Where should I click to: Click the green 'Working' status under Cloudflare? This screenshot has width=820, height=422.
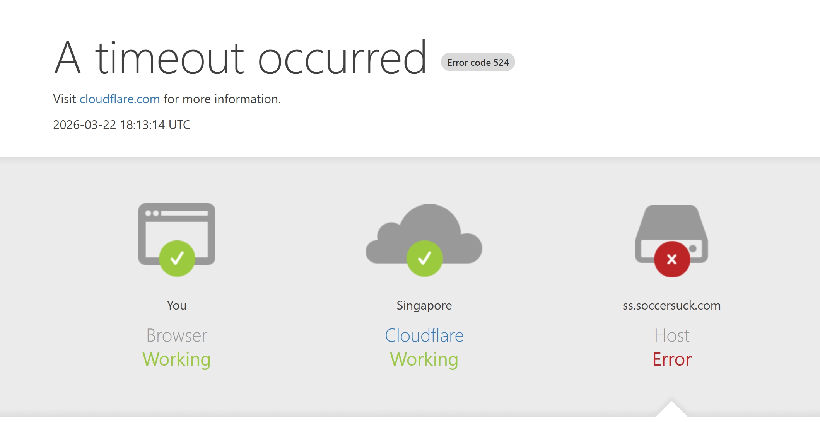coord(424,359)
